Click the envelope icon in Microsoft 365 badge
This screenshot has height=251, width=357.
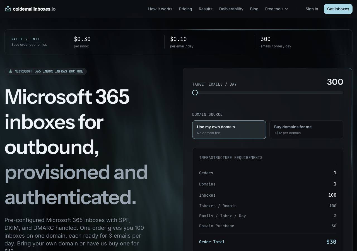click(10, 71)
